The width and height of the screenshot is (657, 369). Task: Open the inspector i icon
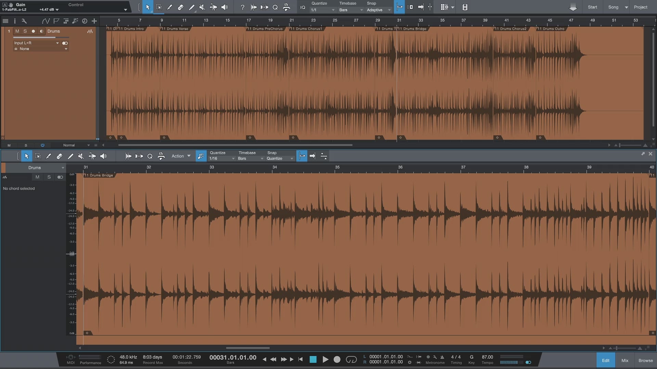(15, 21)
